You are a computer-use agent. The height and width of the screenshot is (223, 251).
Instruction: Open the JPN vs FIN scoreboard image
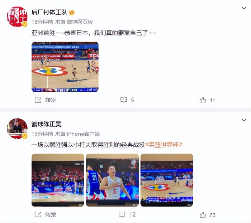tap(65, 67)
